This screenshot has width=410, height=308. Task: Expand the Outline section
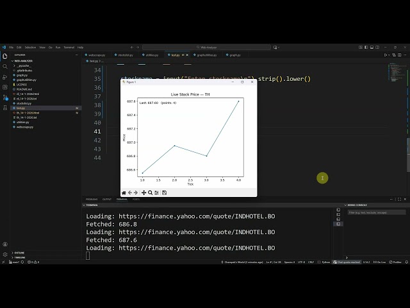(19, 253)
